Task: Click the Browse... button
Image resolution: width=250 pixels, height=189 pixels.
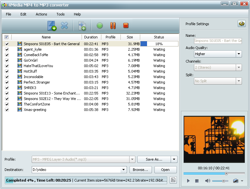Action: pyautogui.click(x=141, y=170)
